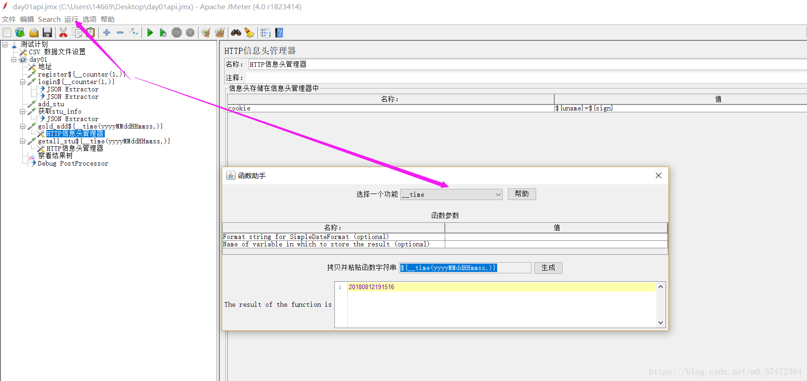
Task: Click the Toggle element enable icon
Action: pos(134,32)
